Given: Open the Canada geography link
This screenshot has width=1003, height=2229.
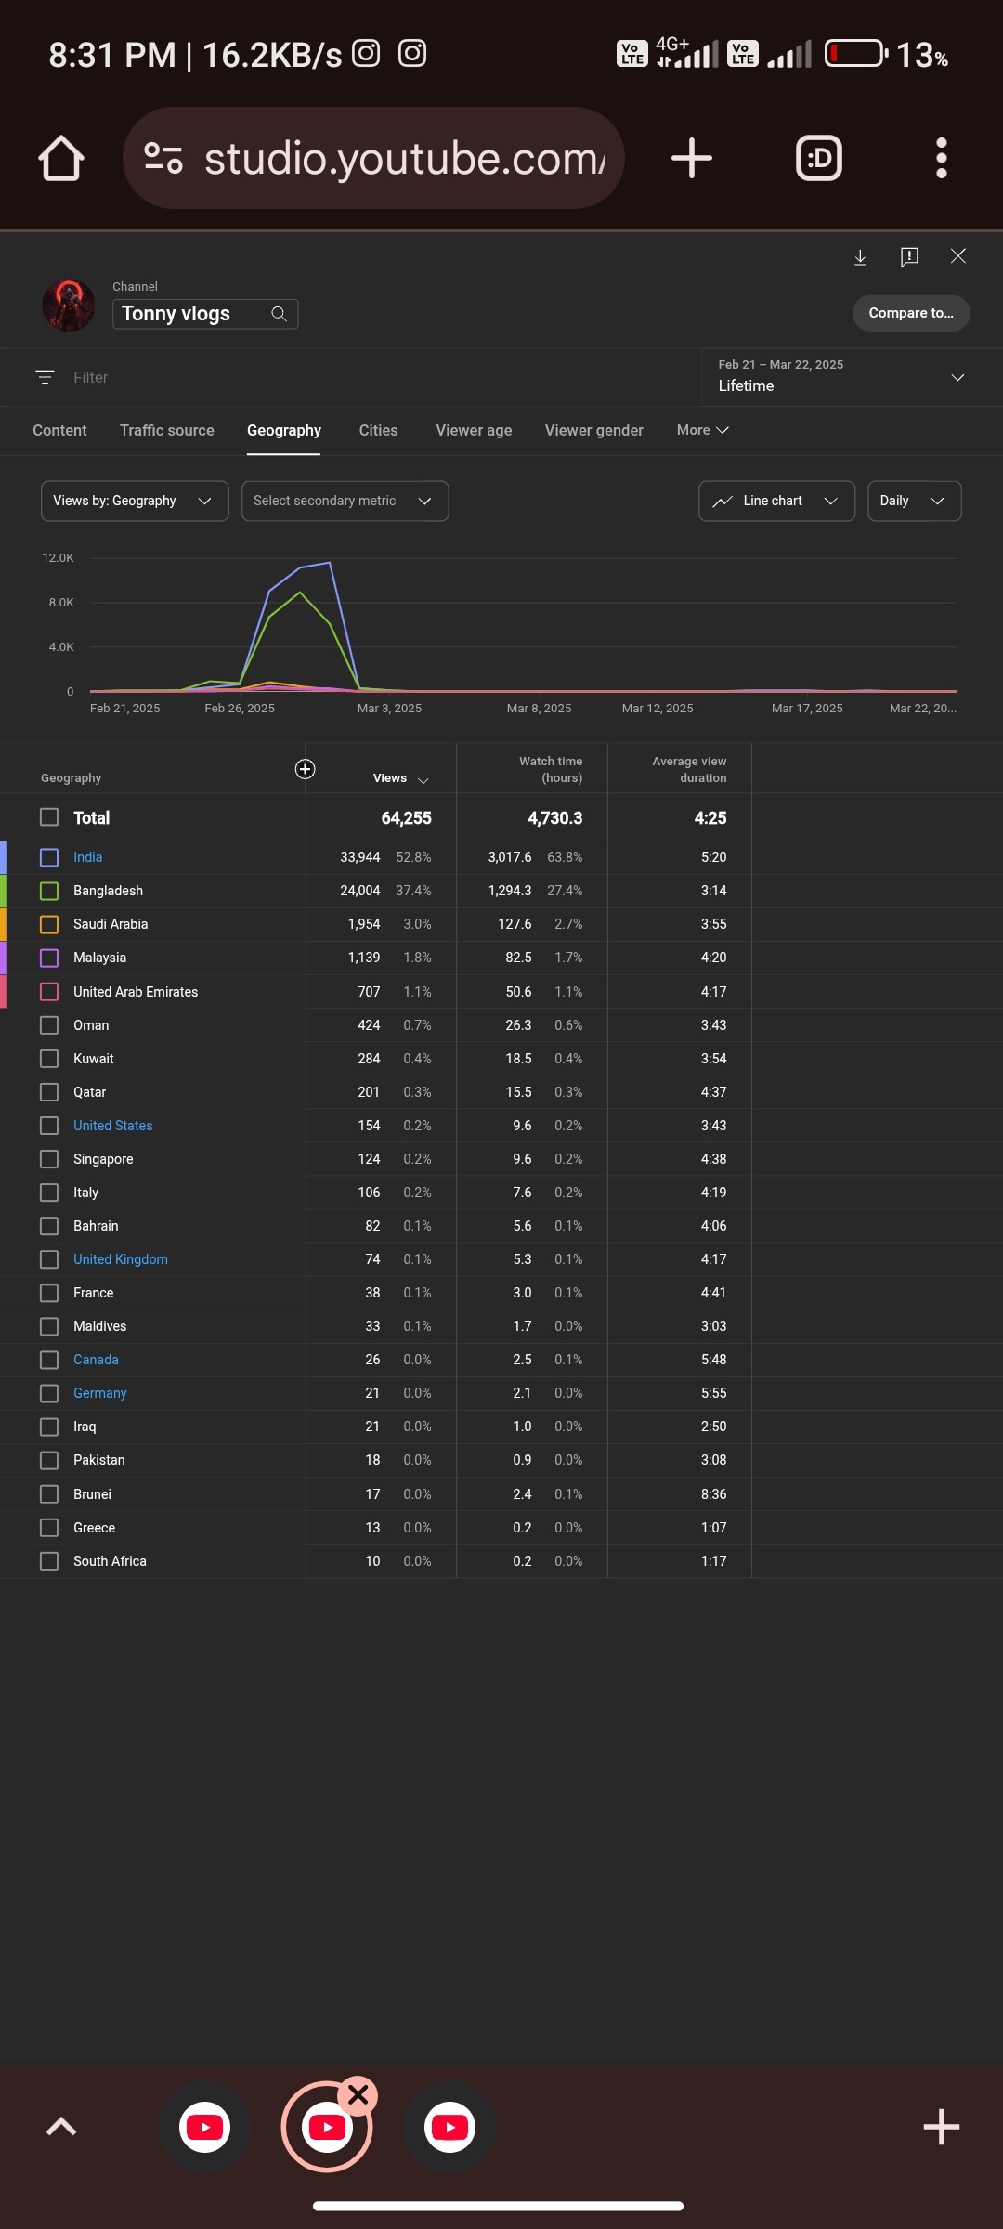Looking at the screenshot, I should tap(96, 1360).
